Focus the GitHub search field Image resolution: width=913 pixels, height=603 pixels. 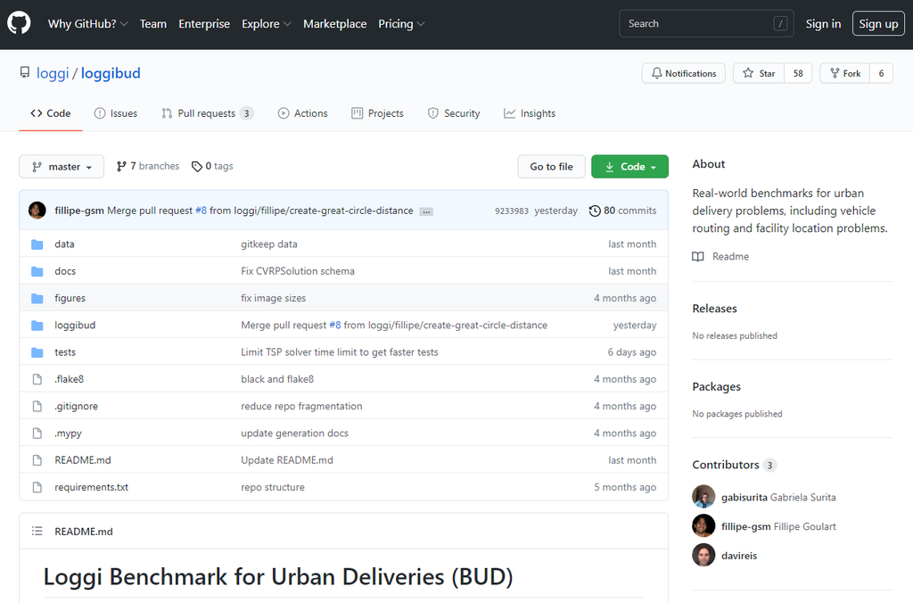[706, 24]
